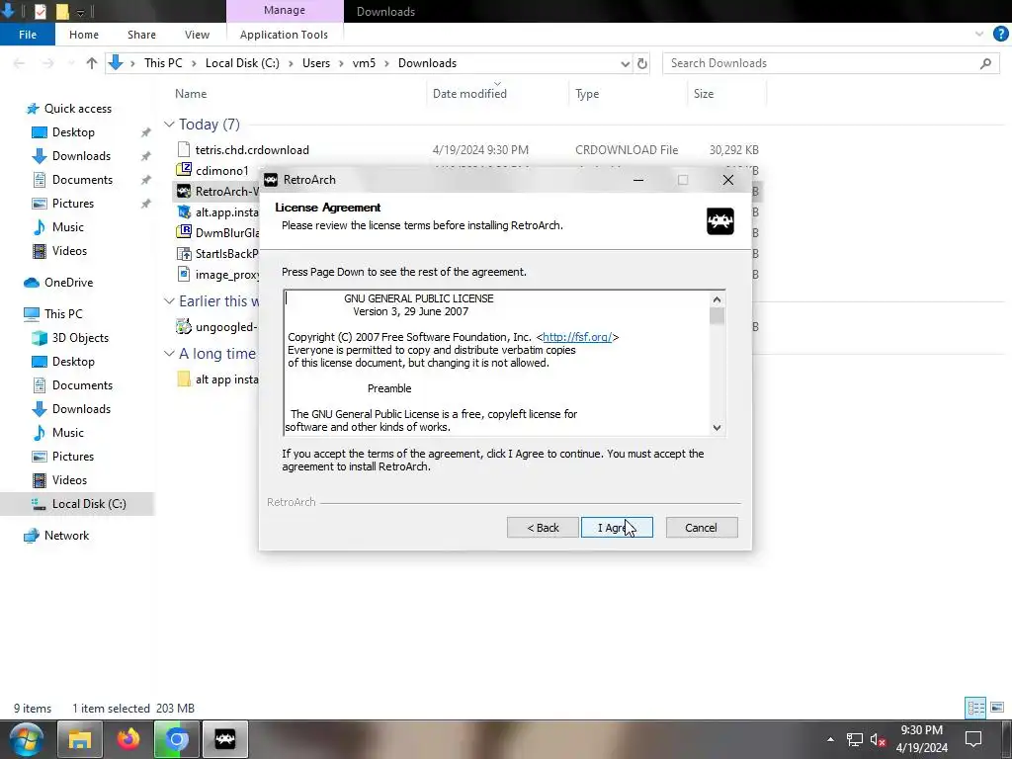The width and height of the screenshot is (1012, 759).
Task: Select the DwmBlurGlass file icon
Action: click(x=184, y=233)
